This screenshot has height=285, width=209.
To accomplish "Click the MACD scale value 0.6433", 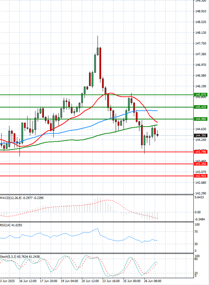I will pyautogui.click(x=199, y=197).
